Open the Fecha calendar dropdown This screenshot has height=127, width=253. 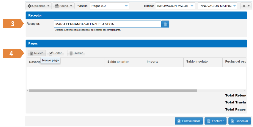63,6
